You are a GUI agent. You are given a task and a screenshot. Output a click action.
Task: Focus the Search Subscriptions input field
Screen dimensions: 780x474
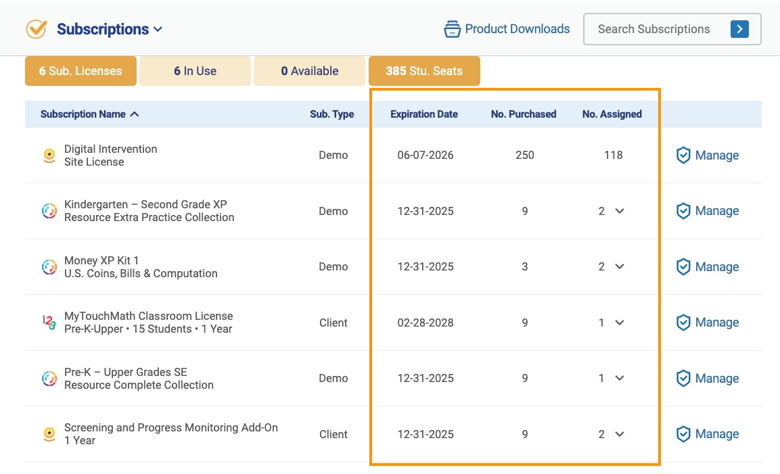tap(653, 29)
